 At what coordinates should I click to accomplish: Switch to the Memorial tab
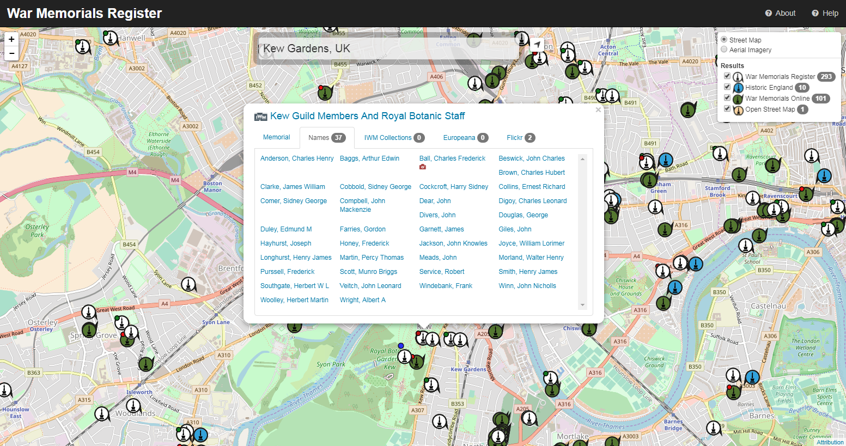coord(276,137)
